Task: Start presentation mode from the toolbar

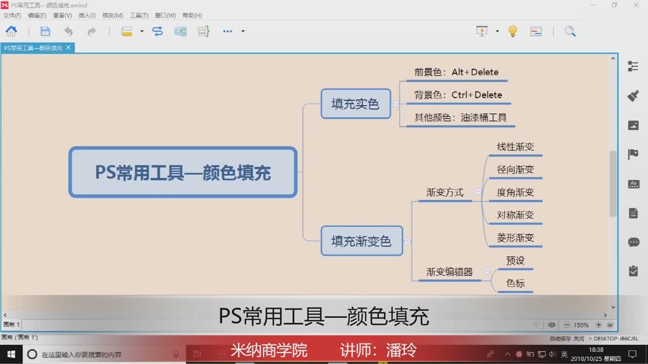Action: [x=482, y=31]
